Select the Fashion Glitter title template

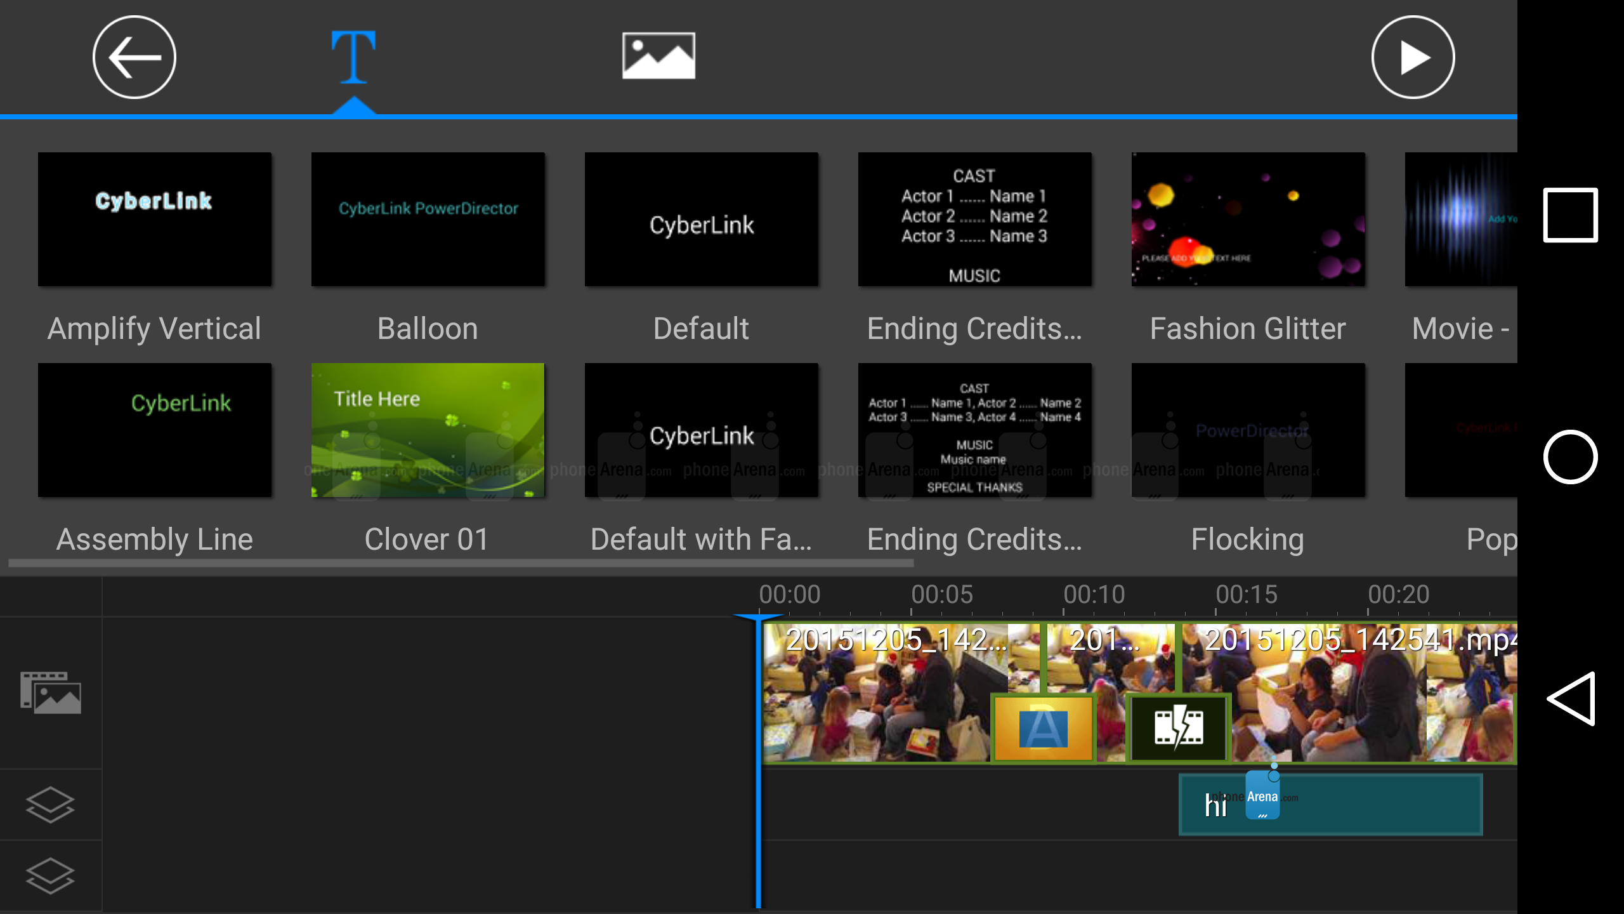pos(1248,219)
